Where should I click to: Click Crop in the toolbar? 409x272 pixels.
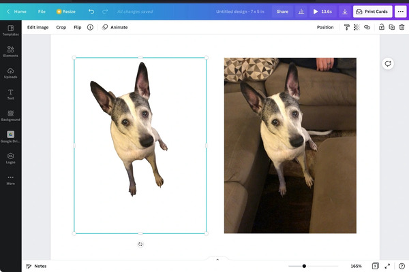click(61, 27)
